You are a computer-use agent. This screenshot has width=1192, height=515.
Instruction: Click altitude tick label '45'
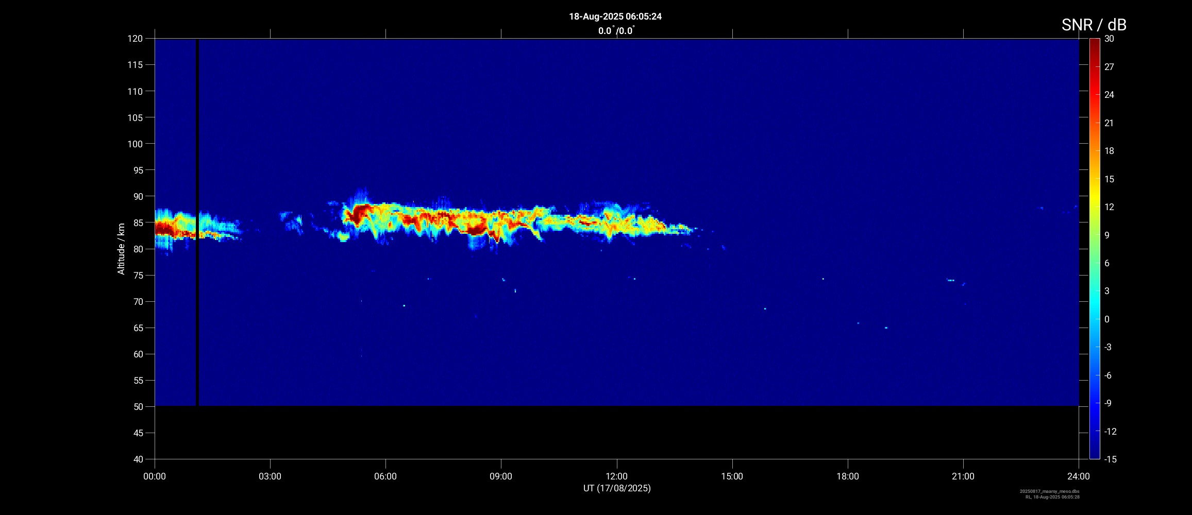pyautogui.click(x=138, y=433)
